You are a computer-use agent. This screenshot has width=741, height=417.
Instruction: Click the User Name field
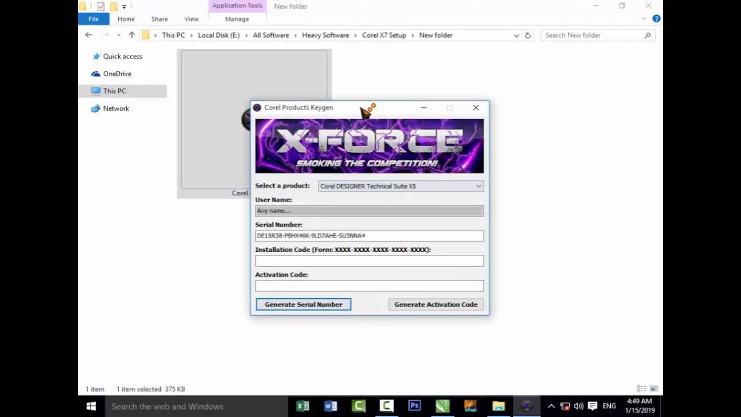click(x=369, y=211)
